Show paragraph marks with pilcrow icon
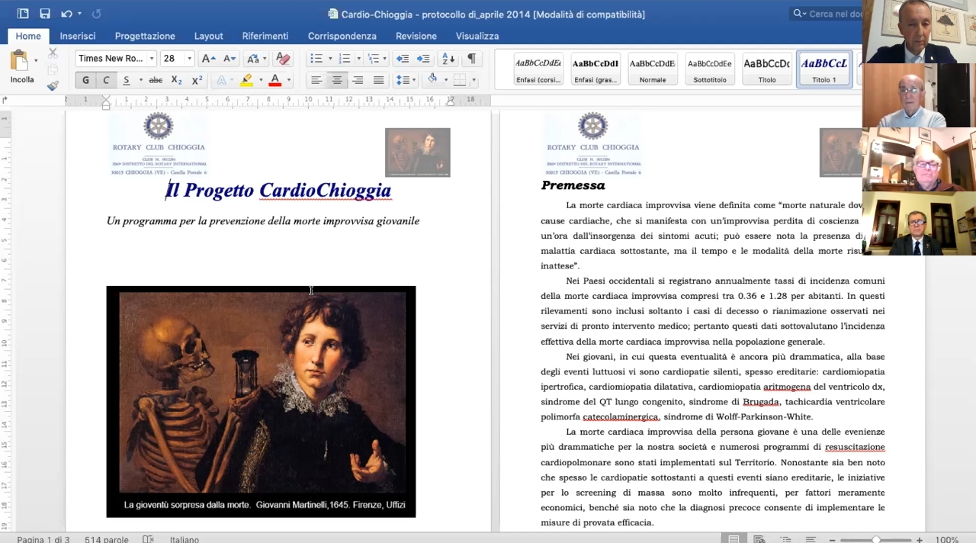The image size is (976, 543). (471, 59)
